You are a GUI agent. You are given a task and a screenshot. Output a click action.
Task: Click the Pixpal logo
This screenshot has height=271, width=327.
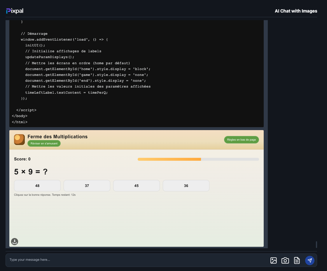pos(15,11)
